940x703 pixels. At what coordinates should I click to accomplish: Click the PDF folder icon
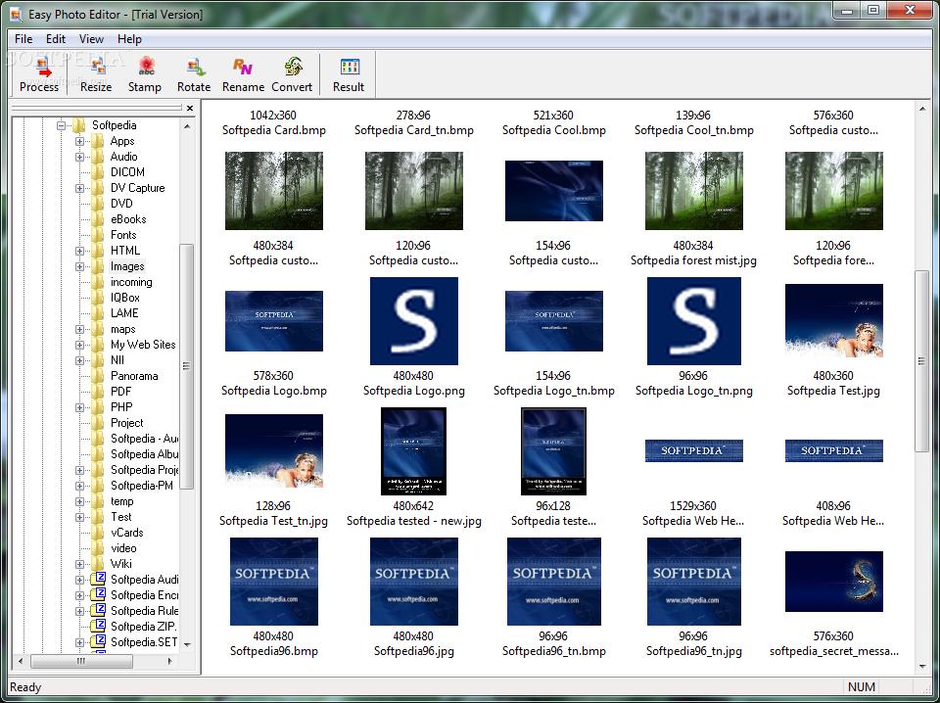pyautogui.click(x=97, y=392)
